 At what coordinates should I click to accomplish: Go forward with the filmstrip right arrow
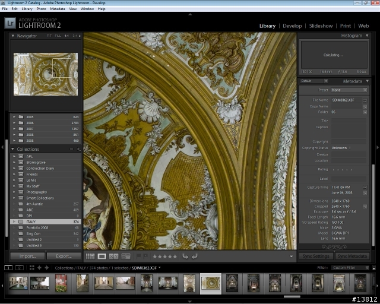[46, 268]
